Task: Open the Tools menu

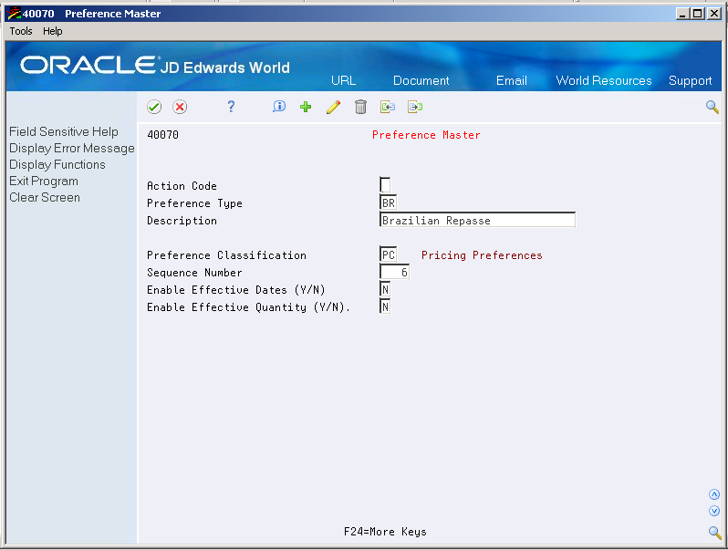Action: point(21,31)
